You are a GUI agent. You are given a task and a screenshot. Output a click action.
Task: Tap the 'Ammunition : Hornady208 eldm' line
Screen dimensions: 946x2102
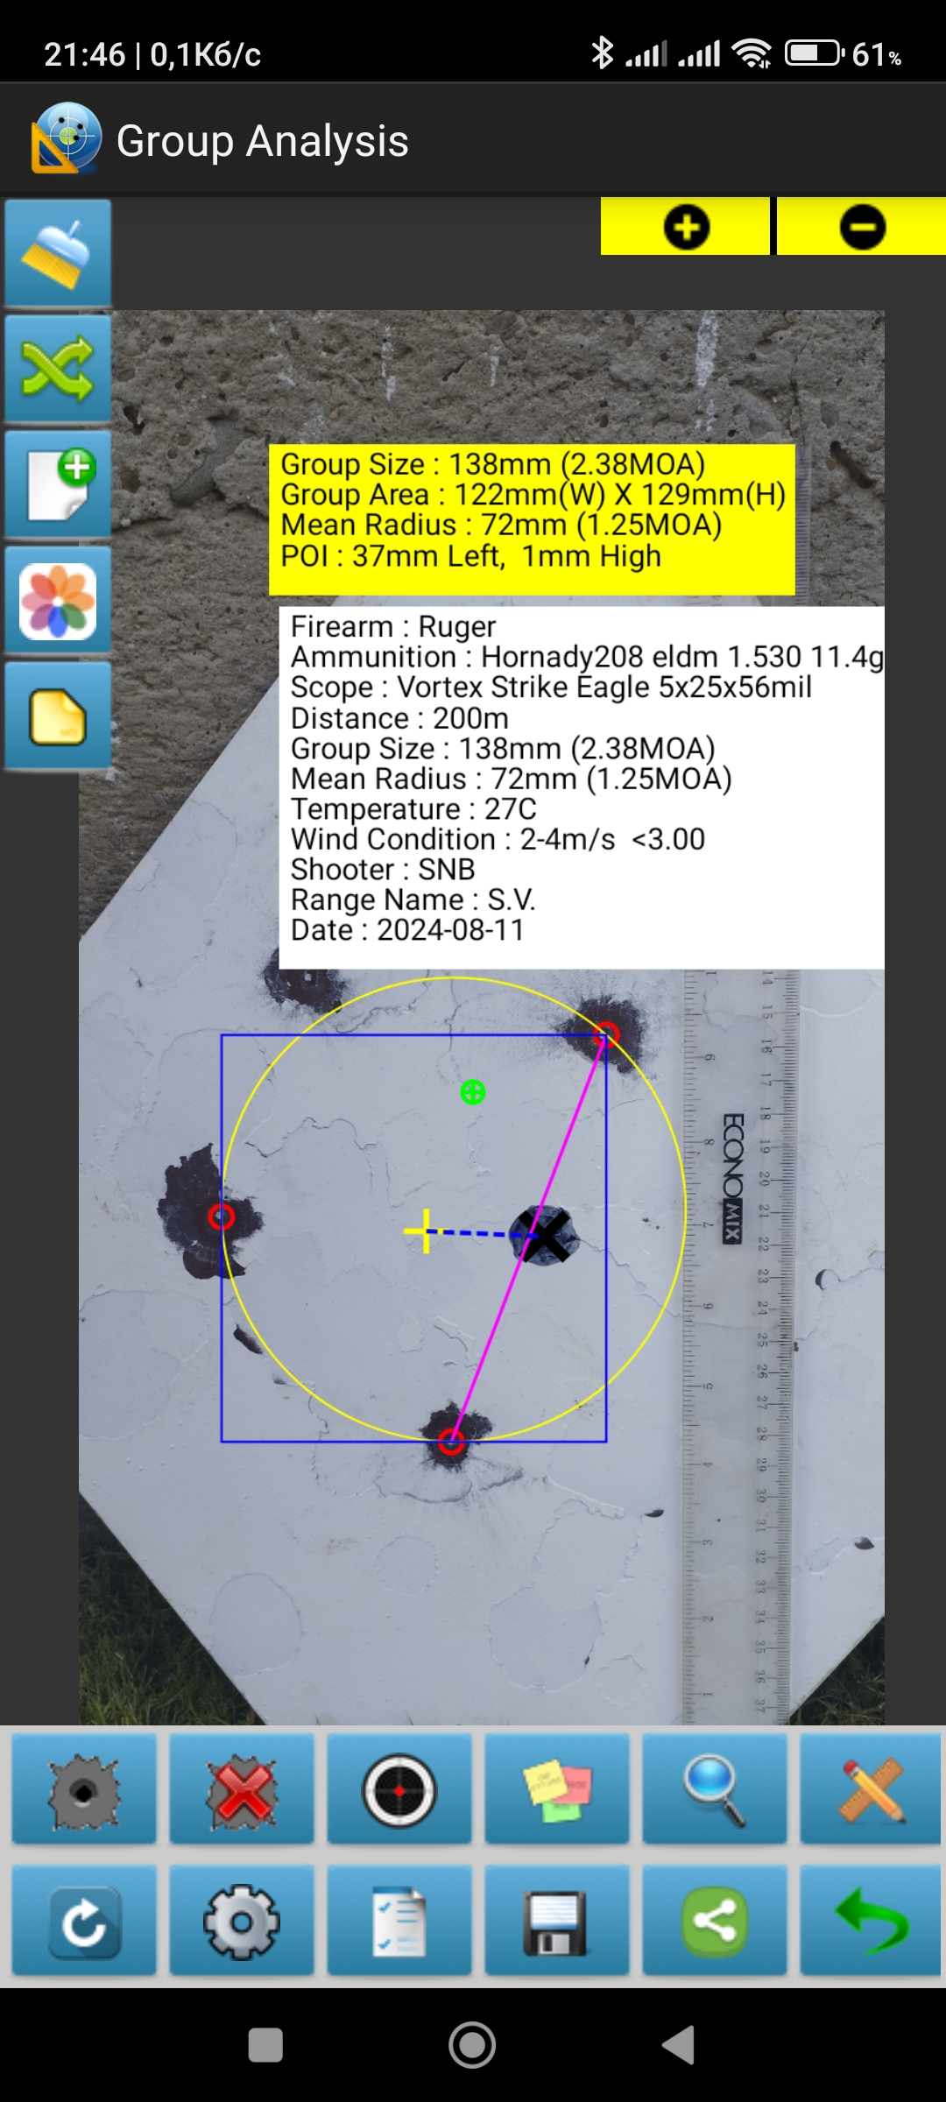tap(587, 657)
